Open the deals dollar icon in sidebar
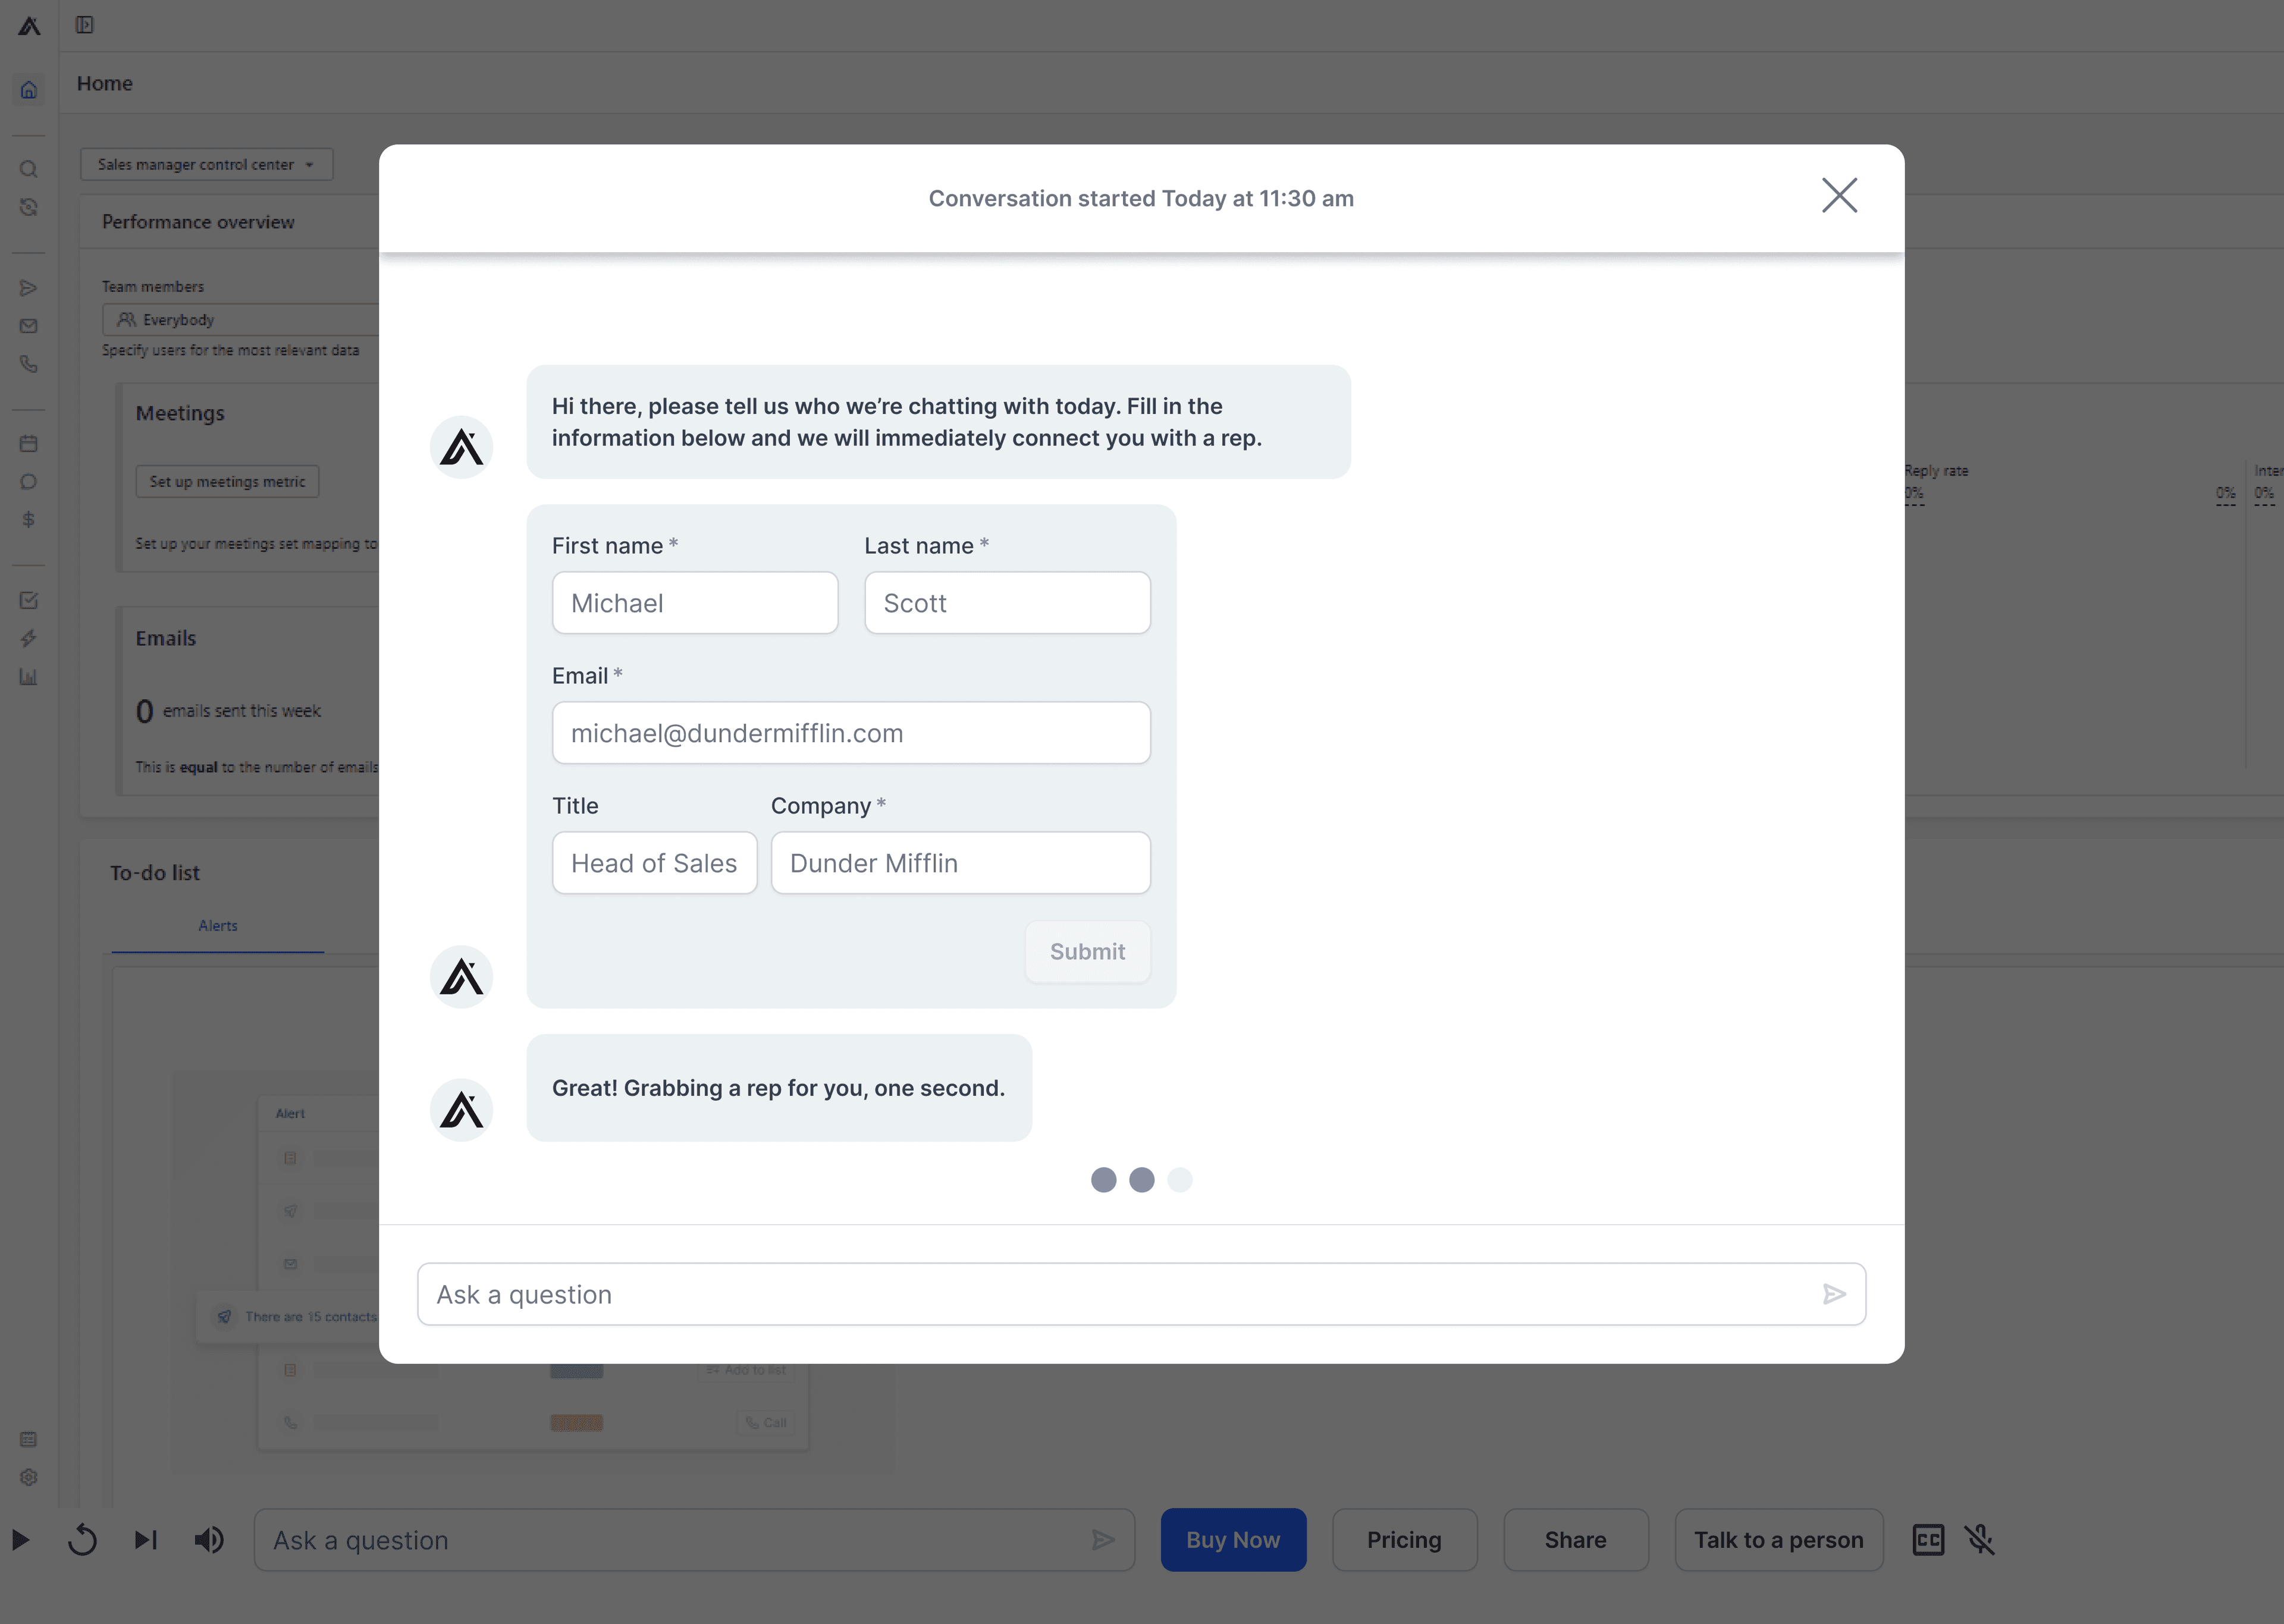2284x1624 pixels. coord(29,520)
